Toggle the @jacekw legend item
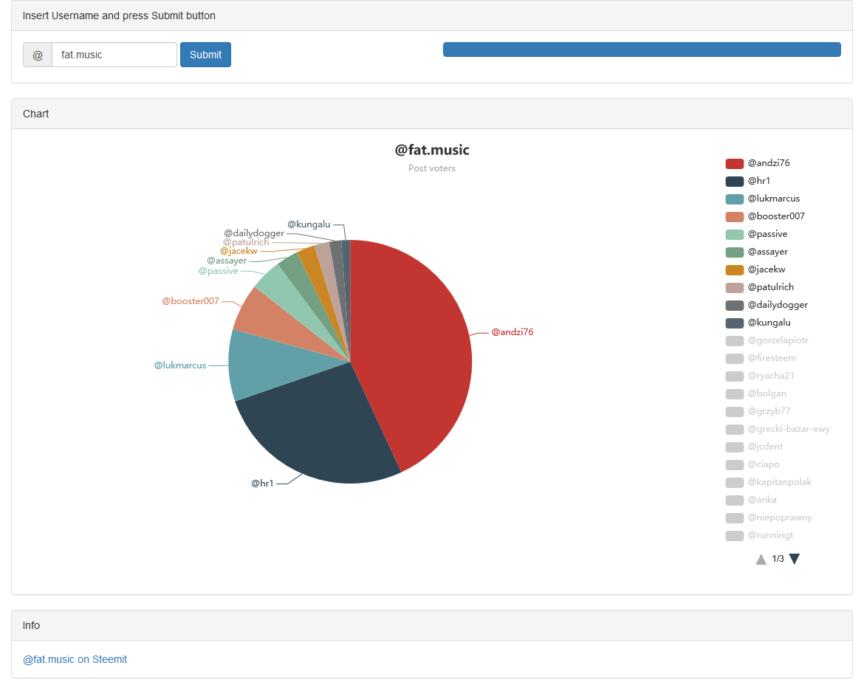 coord(767,269)
